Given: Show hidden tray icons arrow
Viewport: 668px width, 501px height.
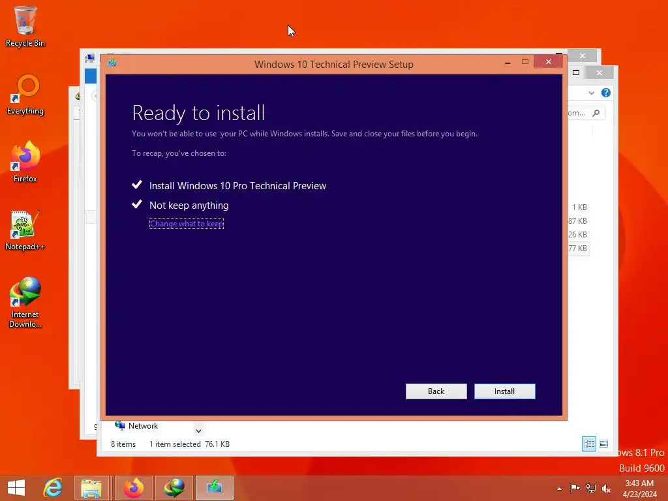Looking at the screenshot, I should pyautogui.click(x=559, y=489).
